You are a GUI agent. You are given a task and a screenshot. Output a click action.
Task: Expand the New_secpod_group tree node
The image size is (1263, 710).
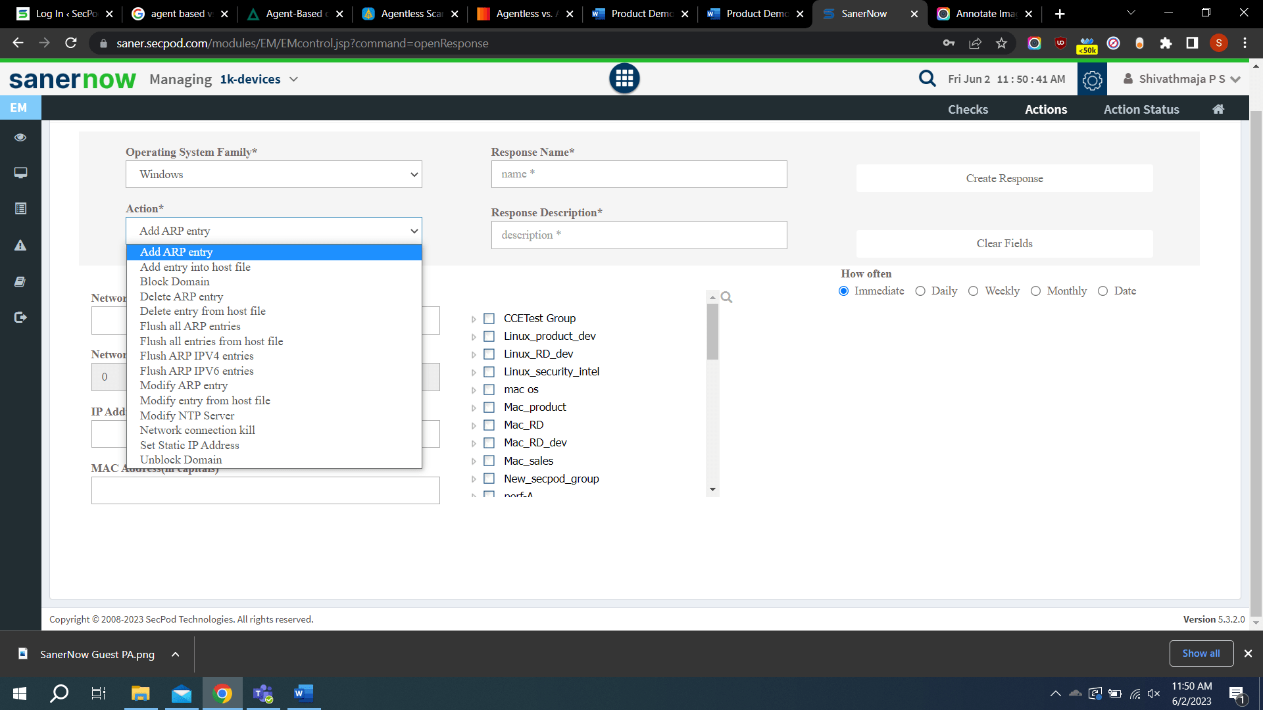474,479
